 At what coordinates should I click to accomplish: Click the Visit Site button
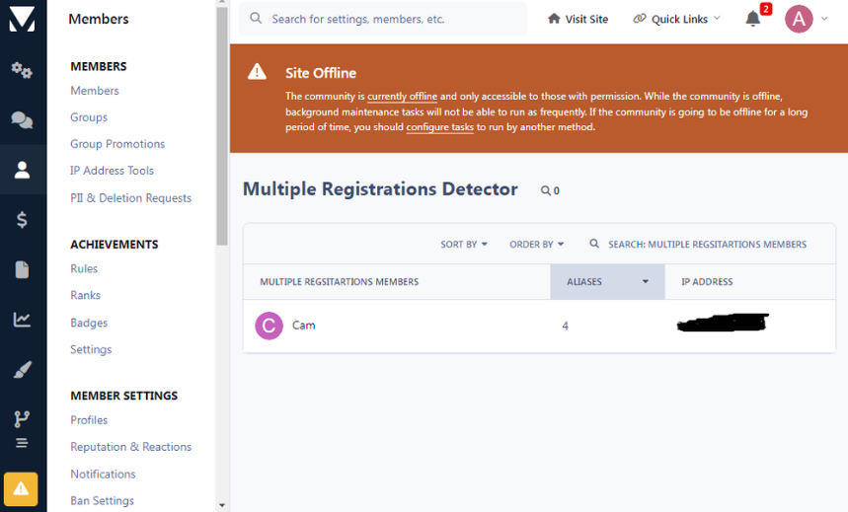pos(578,19)
